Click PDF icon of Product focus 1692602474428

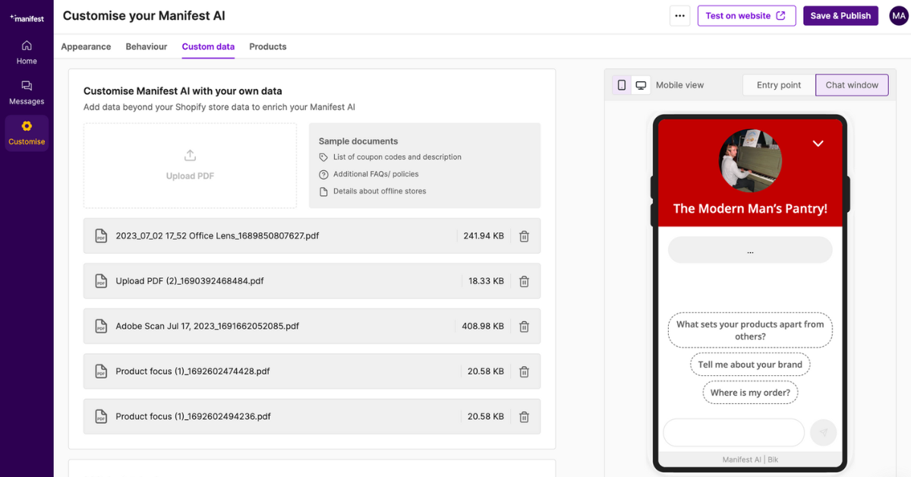(x=101, y=371)
